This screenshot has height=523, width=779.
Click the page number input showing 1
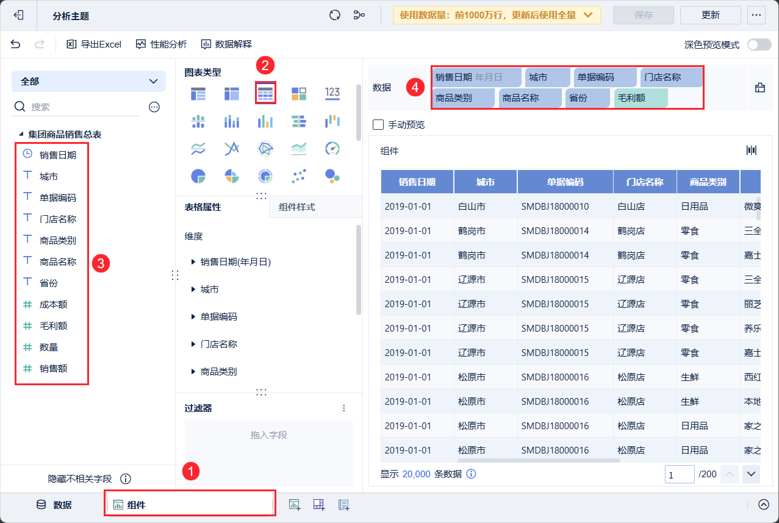pyautogui.click(x=680, y=474)
